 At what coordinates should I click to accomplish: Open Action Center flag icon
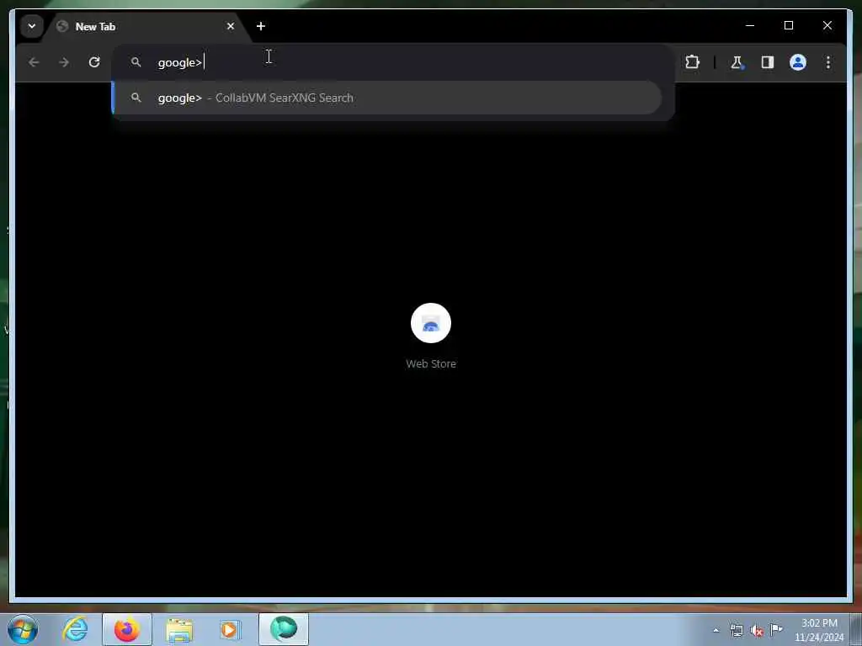776,629
